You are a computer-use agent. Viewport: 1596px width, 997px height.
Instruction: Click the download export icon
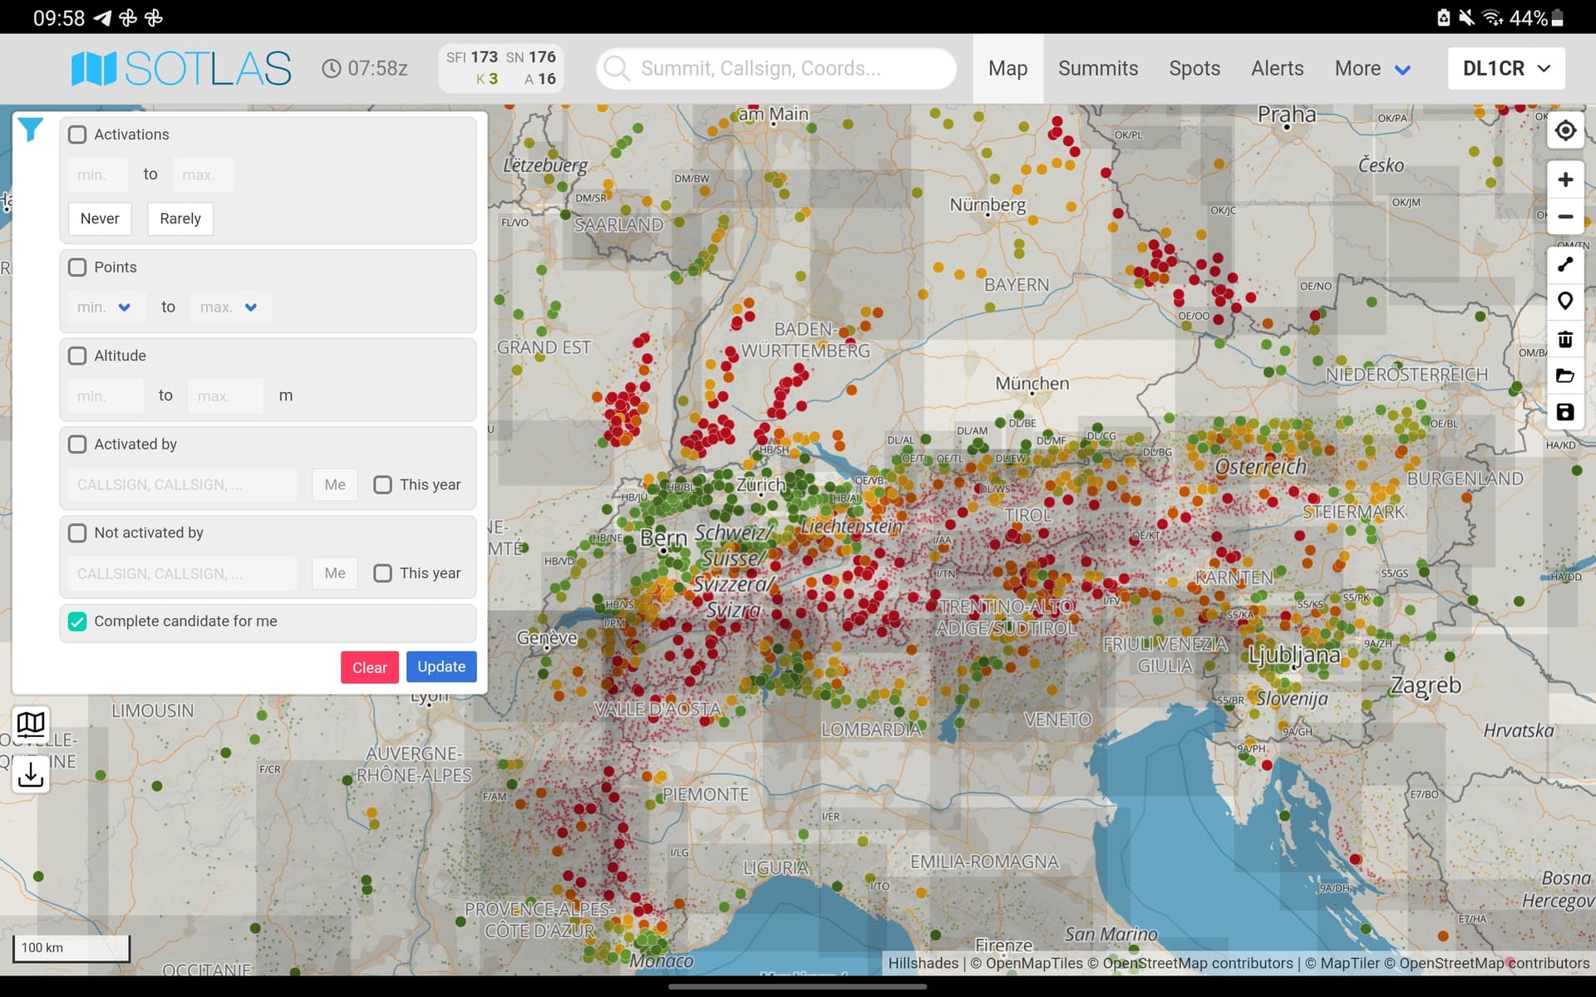coord(31,774)
